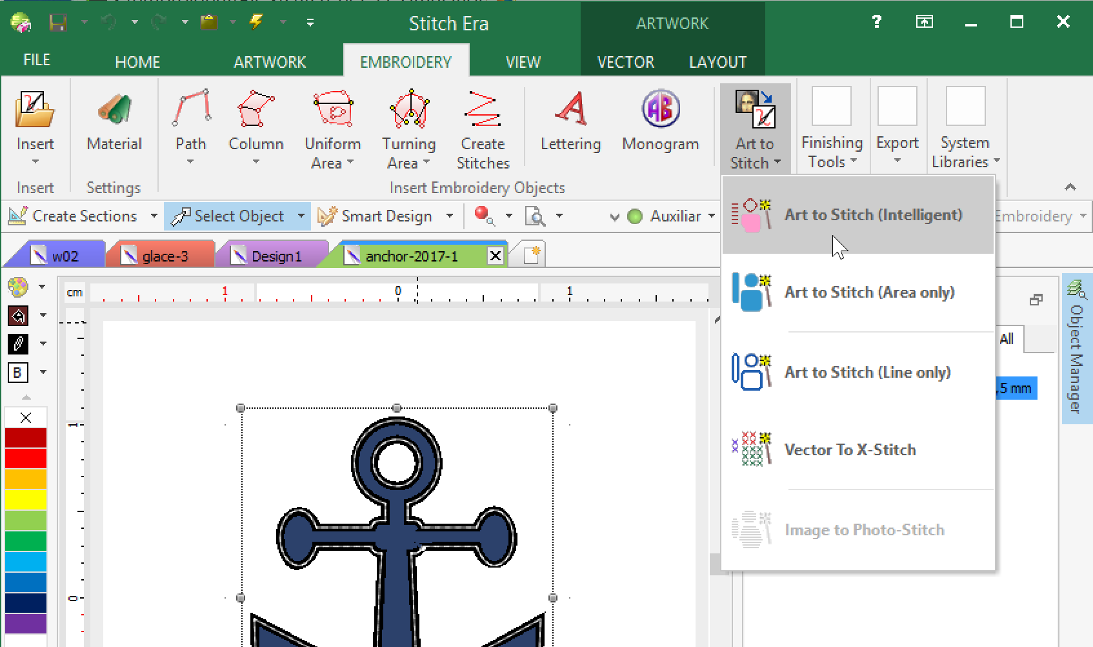Select the no-color X swatch
The width and height of the screenshot is (1093, 647).
[x=26, y=418]
